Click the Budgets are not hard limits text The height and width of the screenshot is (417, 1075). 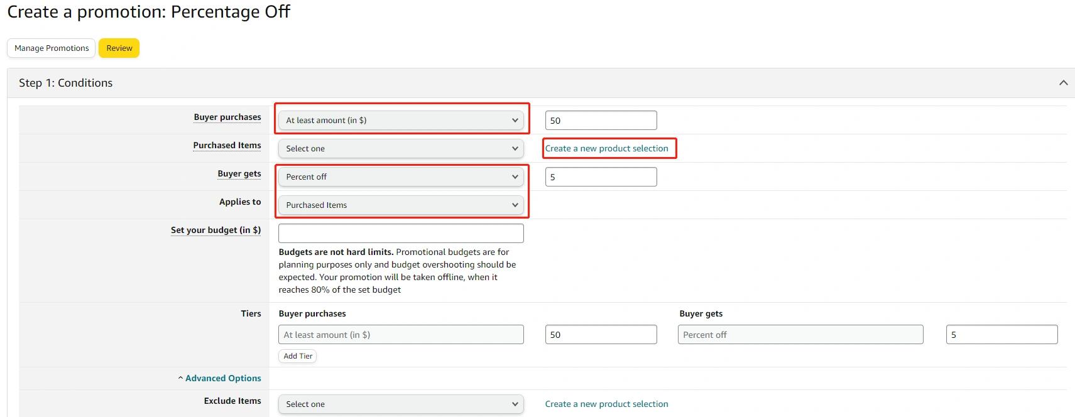336,252
